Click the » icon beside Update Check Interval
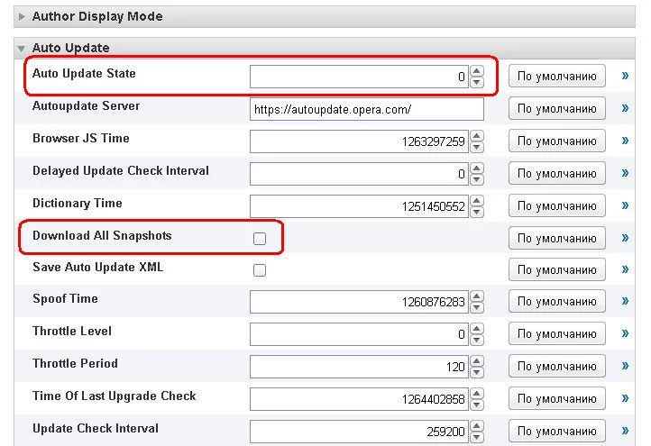Screen dimensions: 651x446 click(x=625, y=432)
